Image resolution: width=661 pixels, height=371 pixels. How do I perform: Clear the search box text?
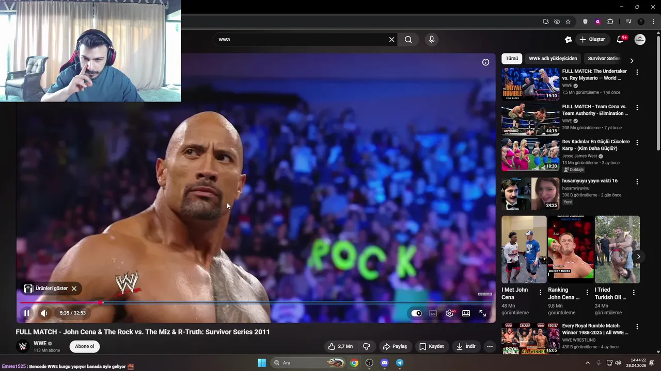click(x=391, y=40)
